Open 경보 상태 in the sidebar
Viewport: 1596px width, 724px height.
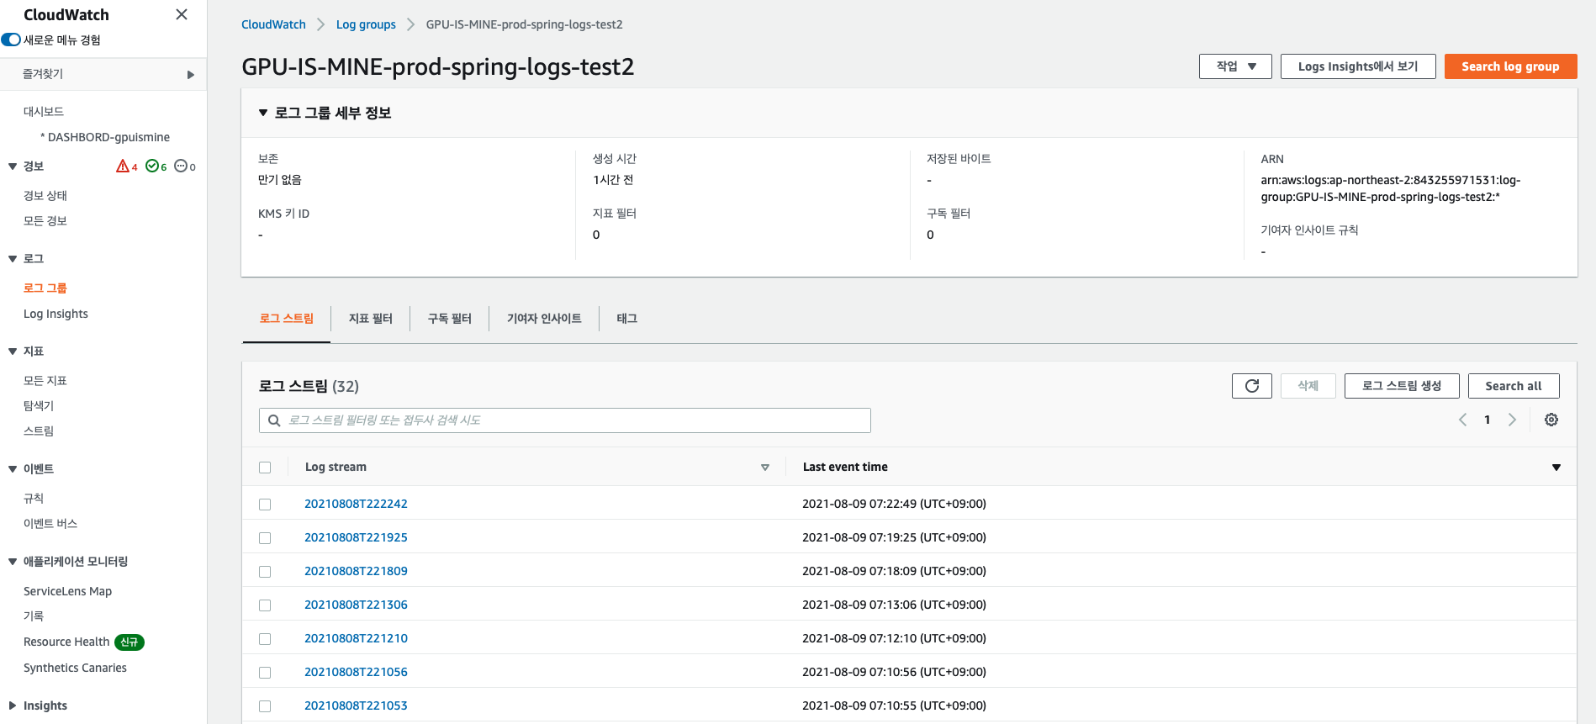[45, 196]
